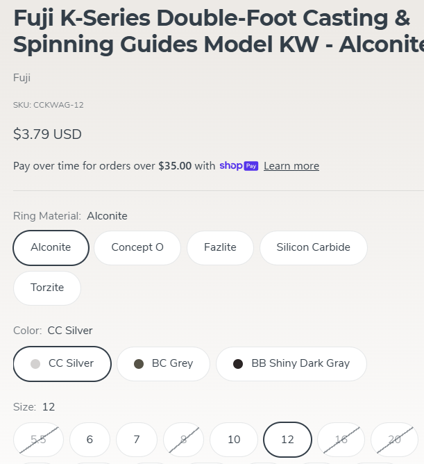This screenshot has width=424, height=464.
Task: Choose size 10
Action: click(234, 440)
